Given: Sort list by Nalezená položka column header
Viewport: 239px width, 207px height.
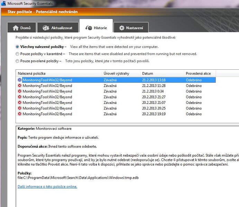Looking at the screenshot, I should pos(59,73).
